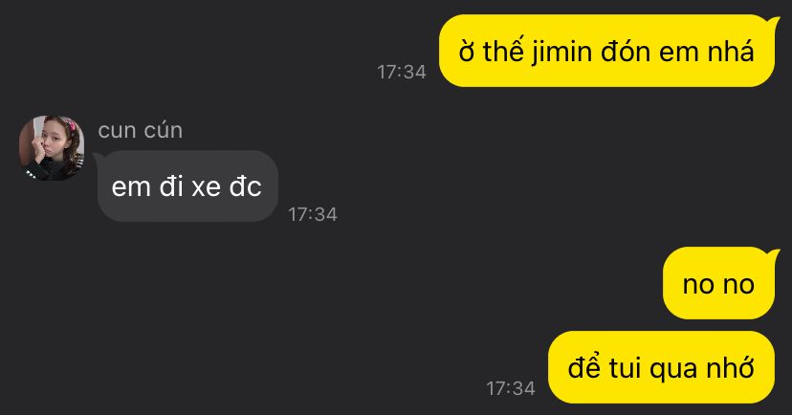This screenshot has width=792, height=415.
Task: Click the tail of the gray incoming bubble
Action: pyautogui.click(x=99, y=157)
